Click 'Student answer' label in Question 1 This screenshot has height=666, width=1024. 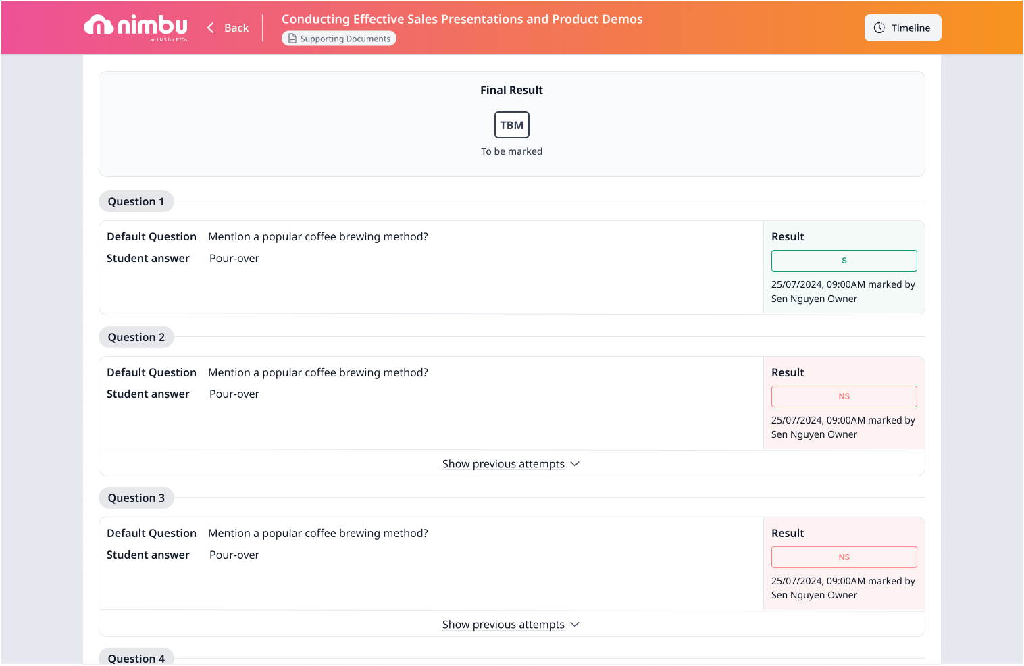(x=148, y=258)
